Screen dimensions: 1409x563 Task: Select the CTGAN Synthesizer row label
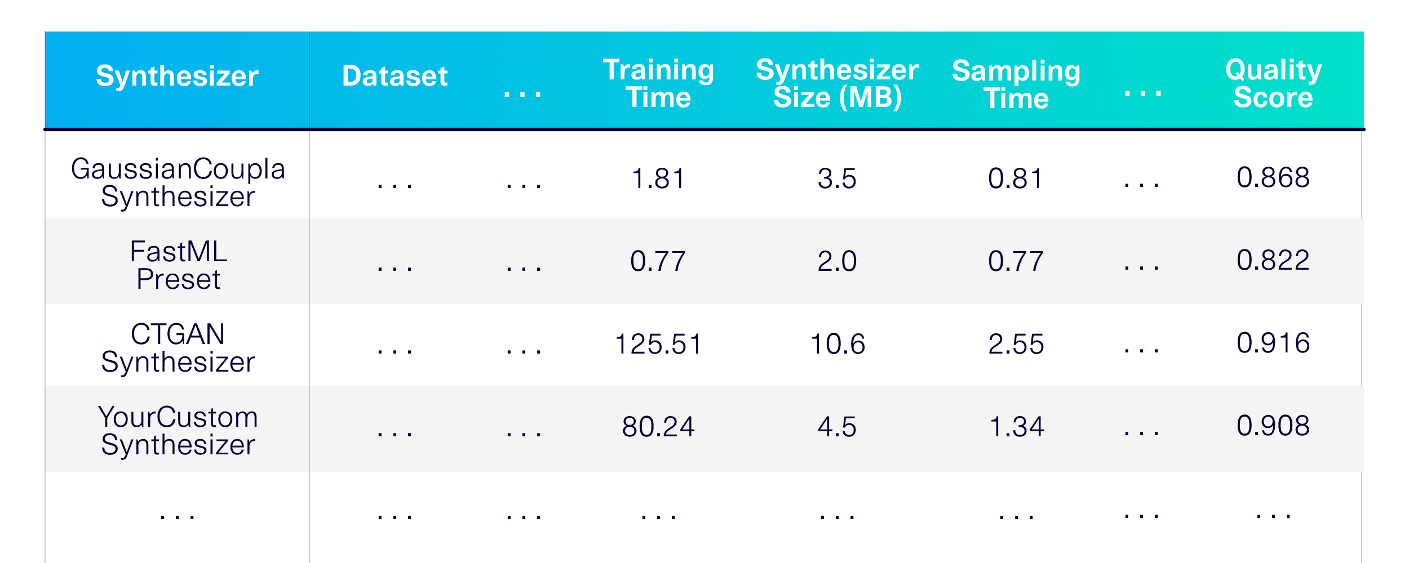178,348
